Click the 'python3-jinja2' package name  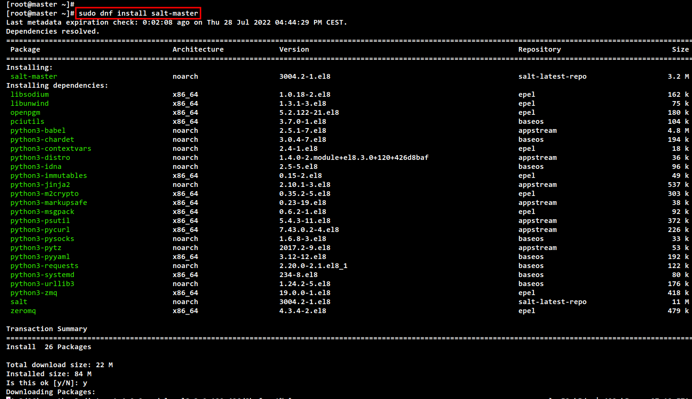[x=40, y=185]
